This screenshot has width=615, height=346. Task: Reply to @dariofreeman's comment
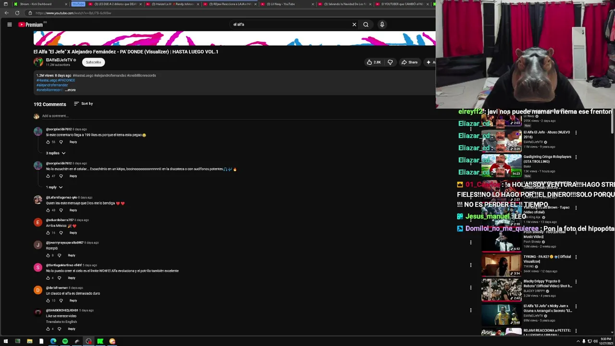coord(73,301)
